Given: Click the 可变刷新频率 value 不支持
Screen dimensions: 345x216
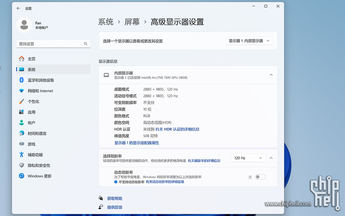Looking at the screenshot, I should click(x=149, y=103).
